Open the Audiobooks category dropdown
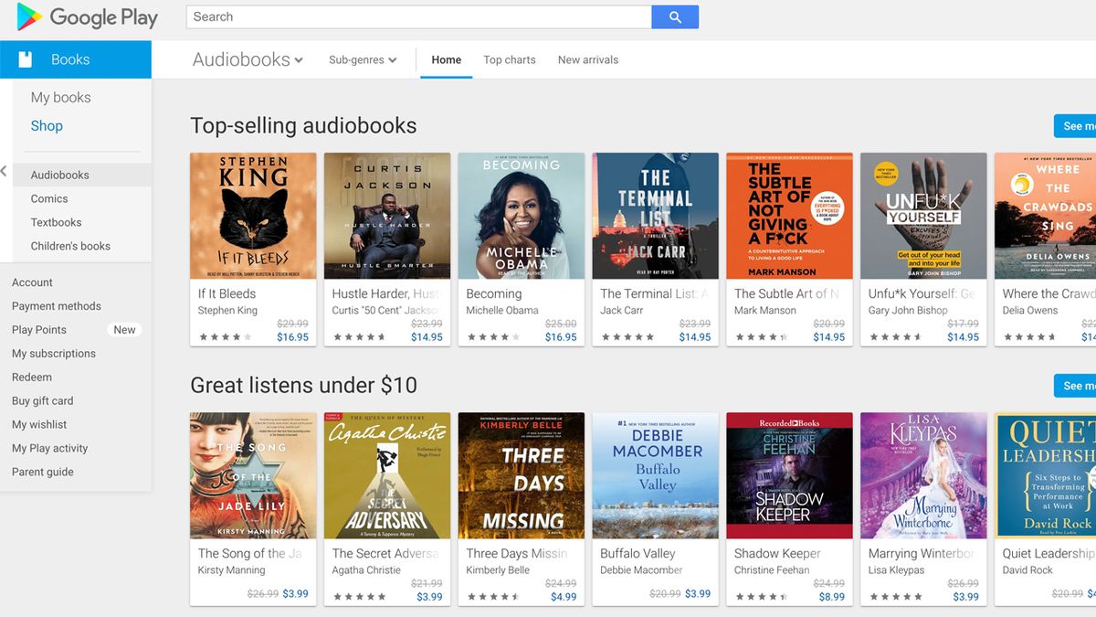Screen dimensions: 1096x617 [245, 59]
